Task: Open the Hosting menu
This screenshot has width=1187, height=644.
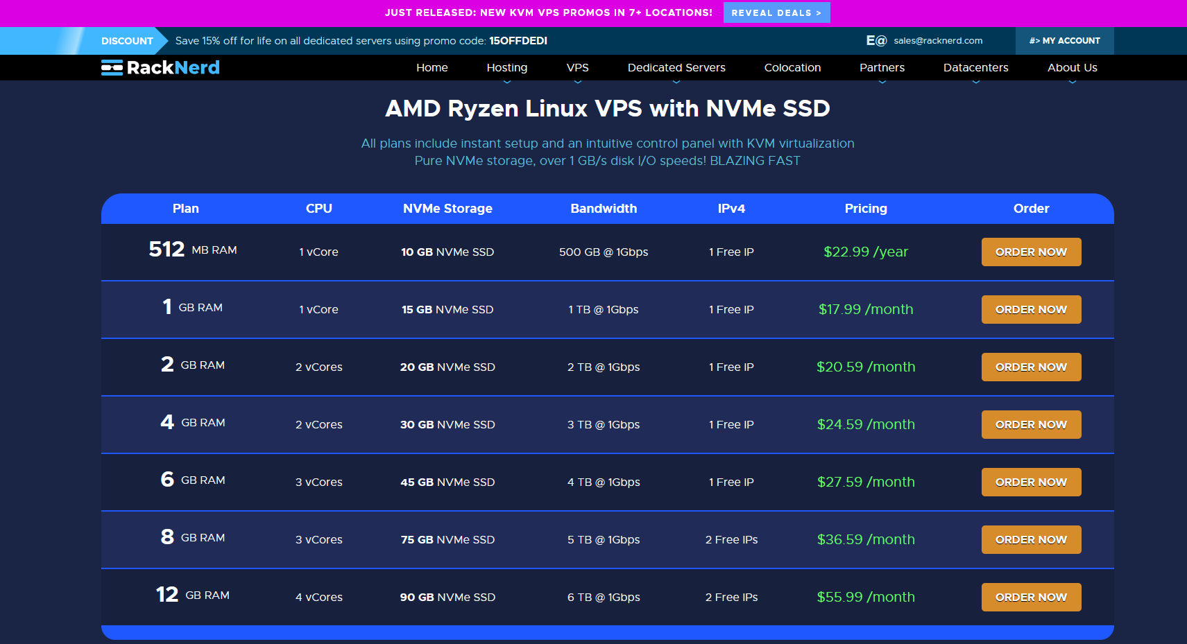Action: [507, 67]
